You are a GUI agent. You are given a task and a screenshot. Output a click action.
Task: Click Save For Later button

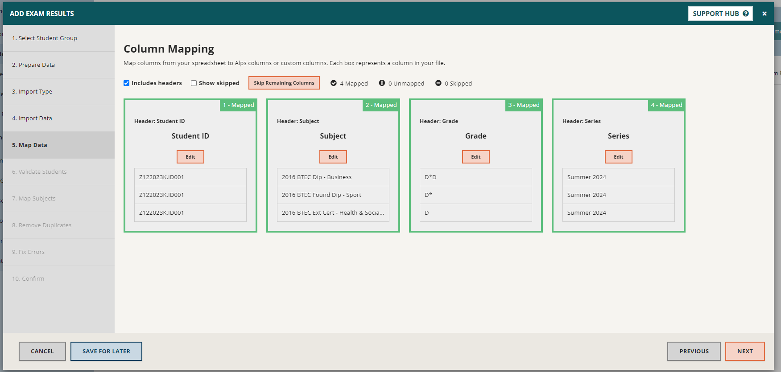click(106, 351)
